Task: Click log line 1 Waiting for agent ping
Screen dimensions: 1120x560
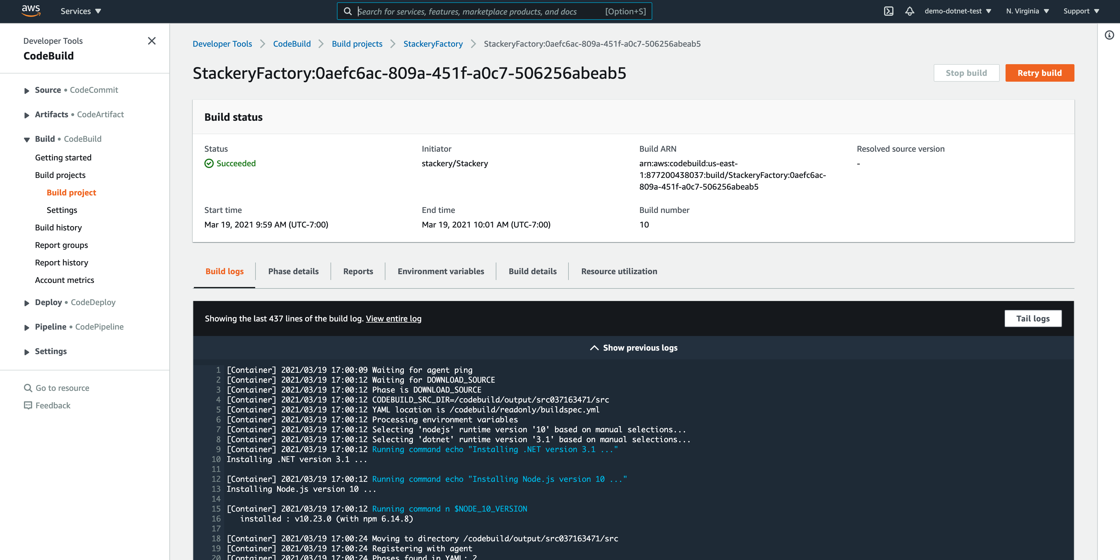Action: pos(349,370)
